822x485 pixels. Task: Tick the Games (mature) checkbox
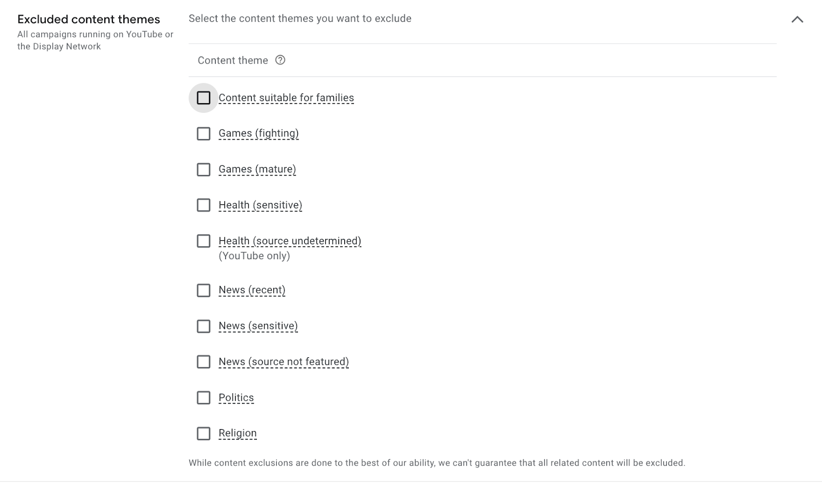pos(203,169)
